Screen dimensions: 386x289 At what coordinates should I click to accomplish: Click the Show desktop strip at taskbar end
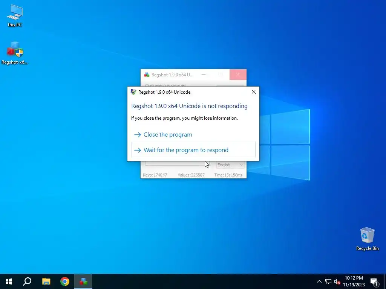[385, 281]
